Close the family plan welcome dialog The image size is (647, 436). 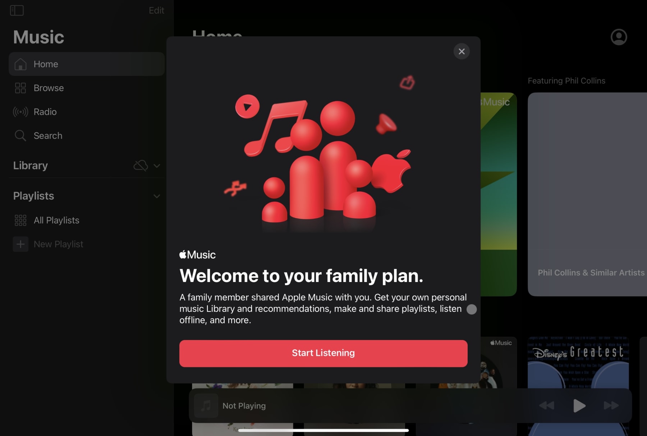(x=462, y=51)
